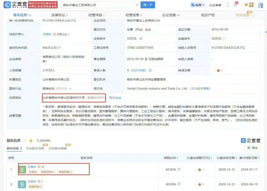The width and height of the screenshot is (267, 191).
Task: Click the lock icon in 王晓东 shareholder row
Action: pos(199,184)
